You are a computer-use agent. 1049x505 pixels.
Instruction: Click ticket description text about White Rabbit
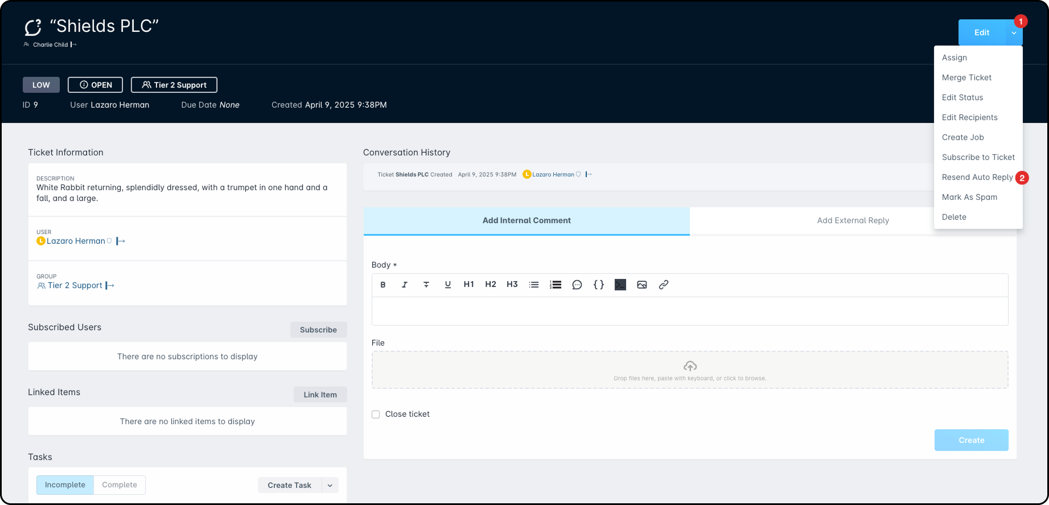pos(182,193)
